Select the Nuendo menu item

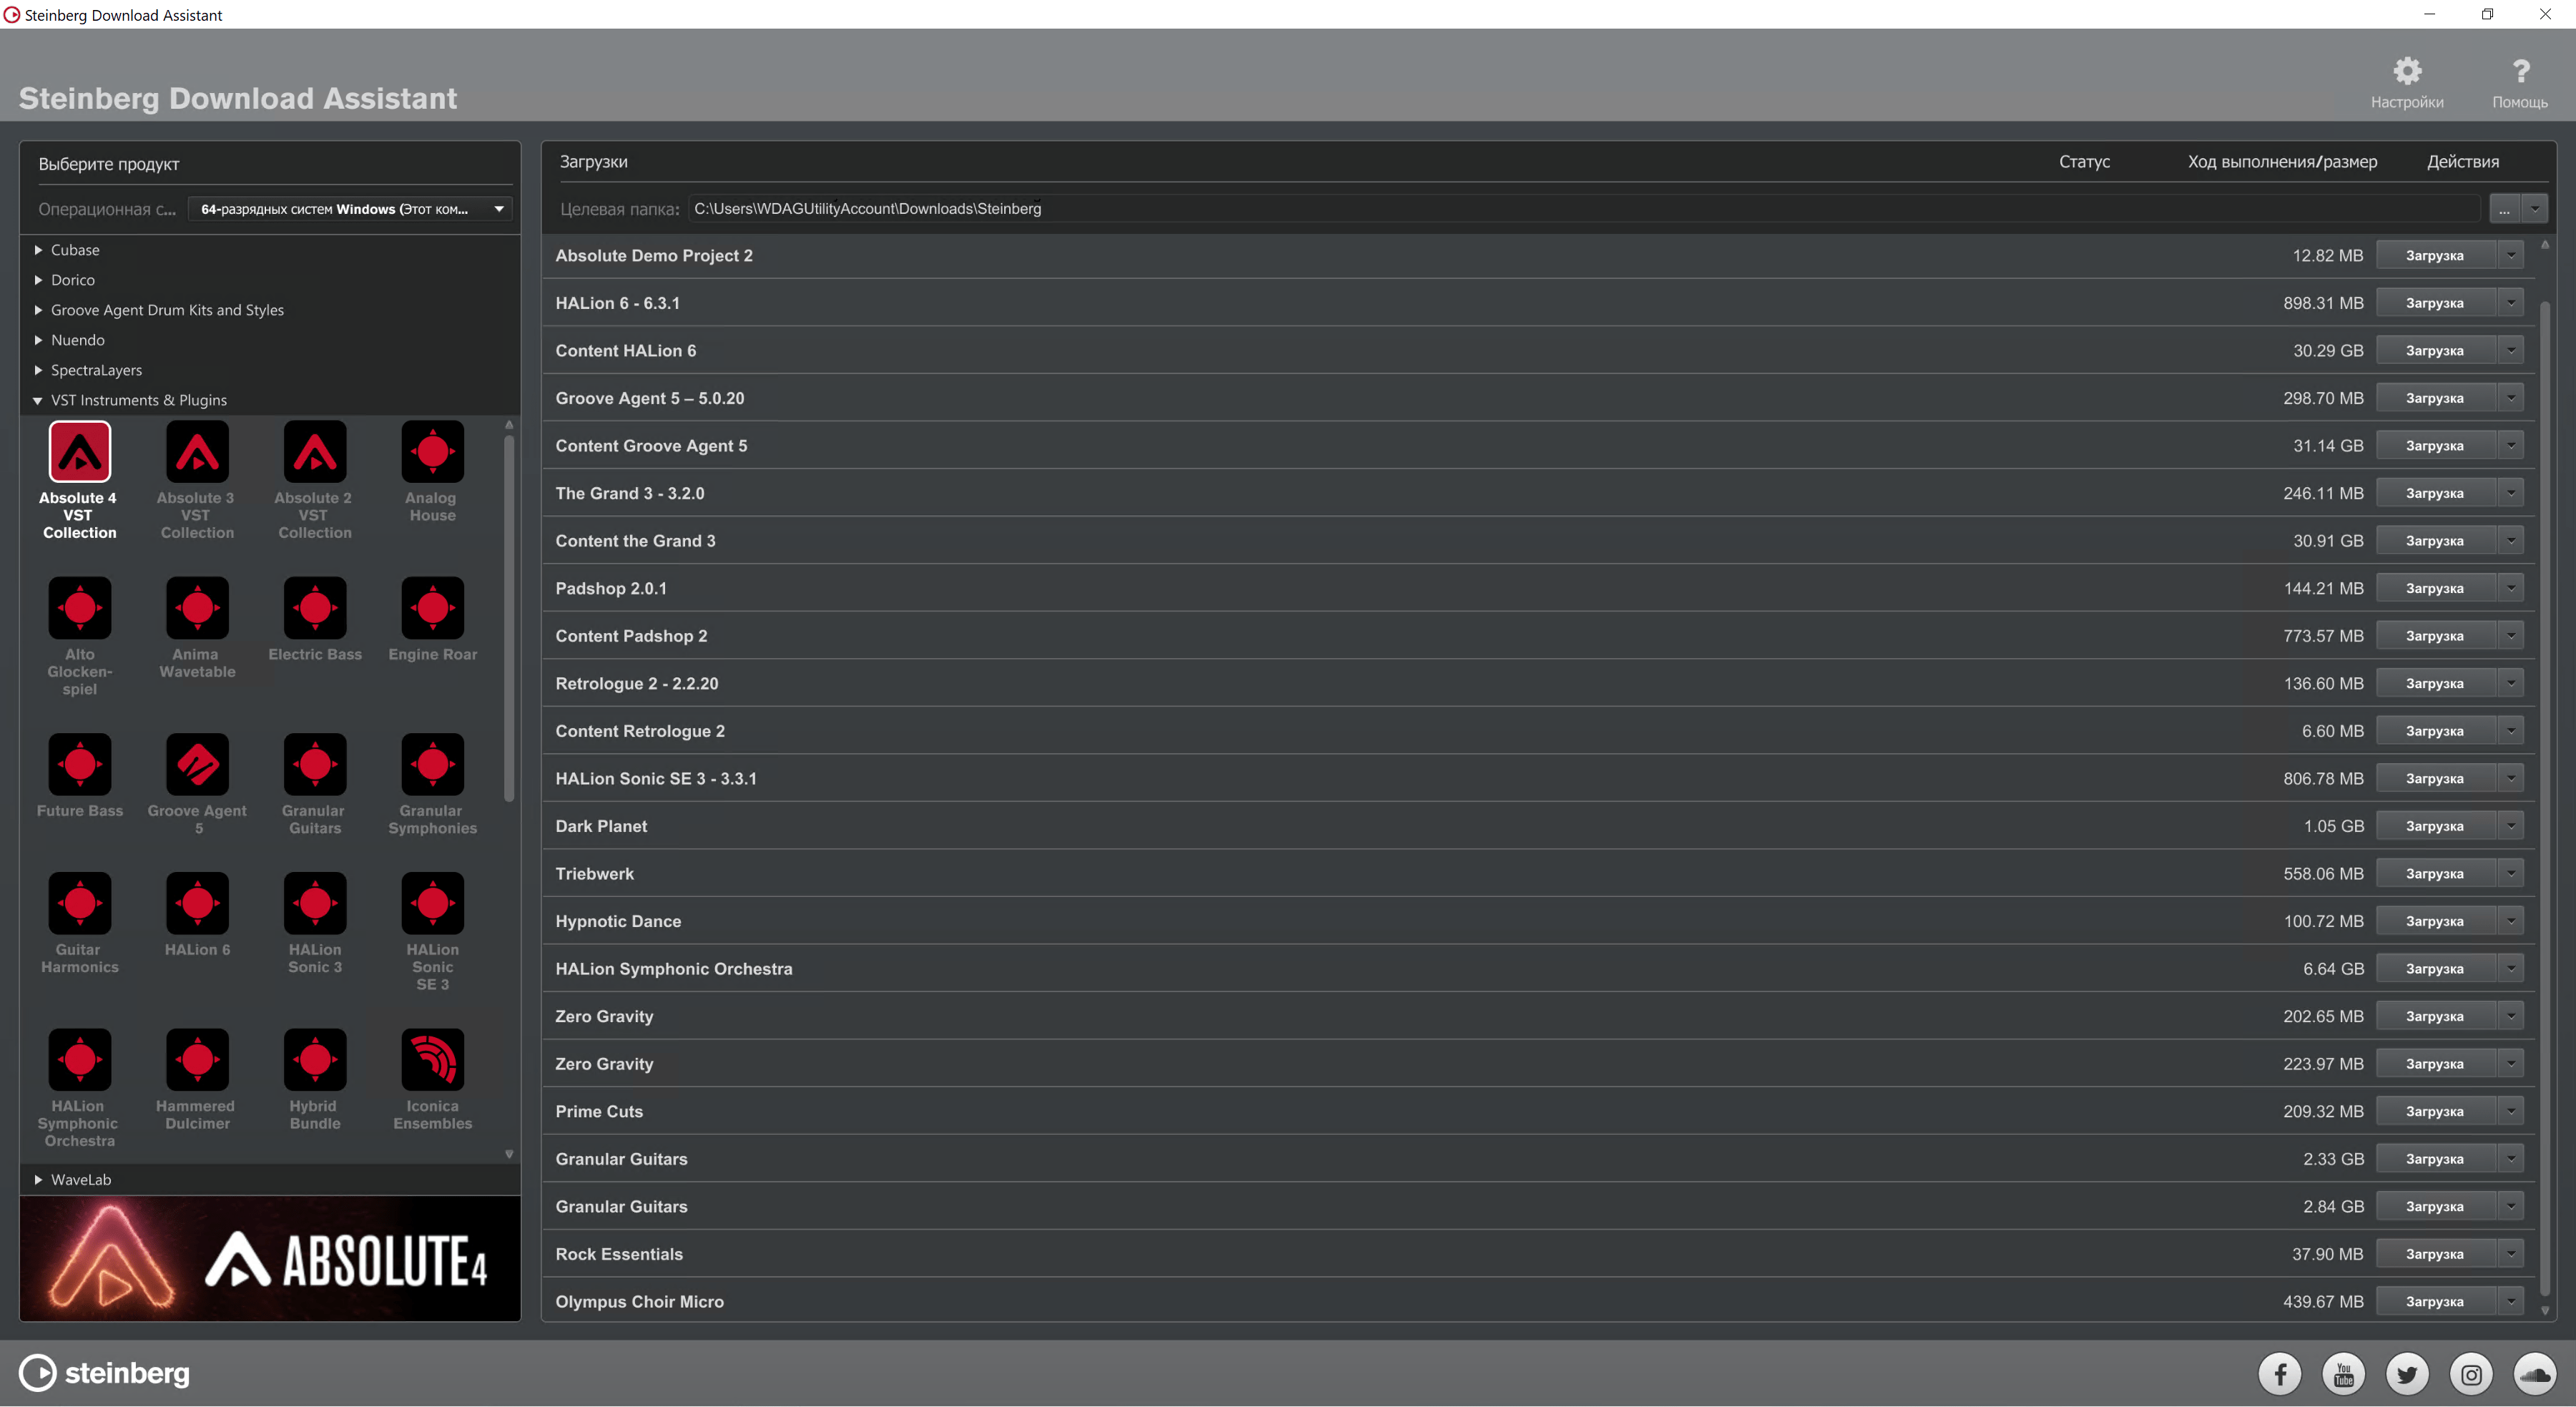click(77, 340)
